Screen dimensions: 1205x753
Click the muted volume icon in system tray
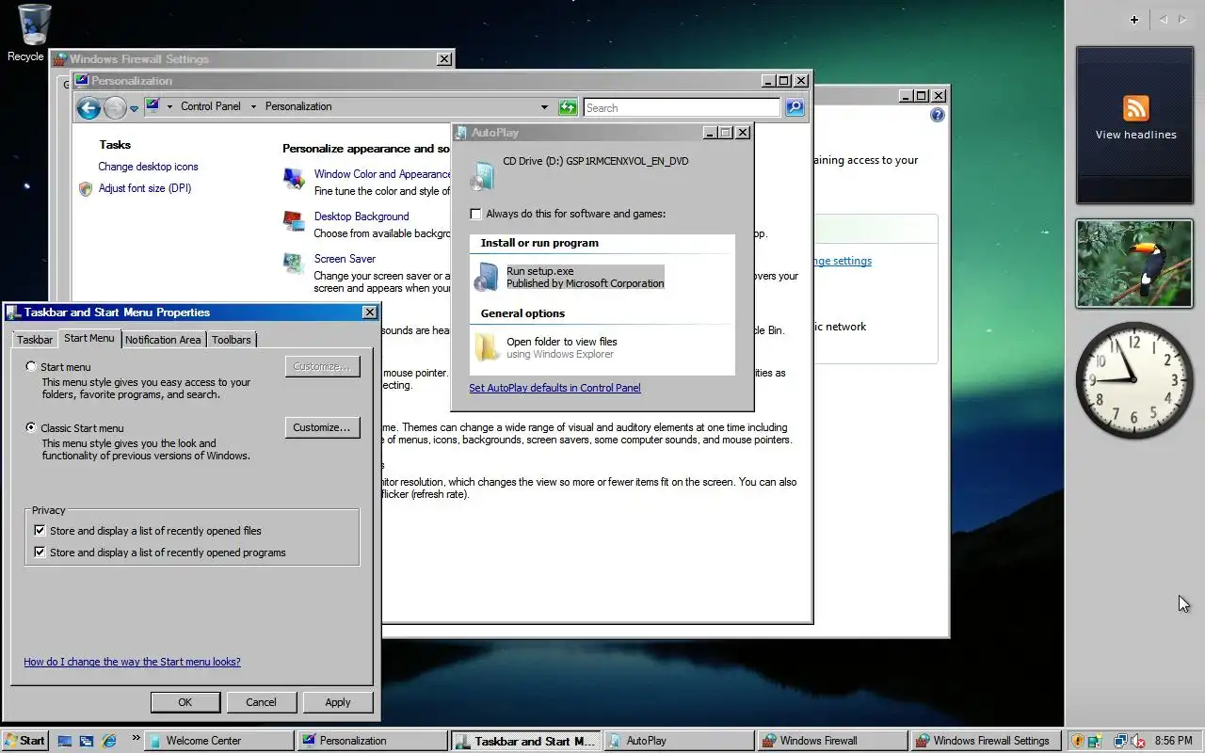click(x=1138, y=741)
